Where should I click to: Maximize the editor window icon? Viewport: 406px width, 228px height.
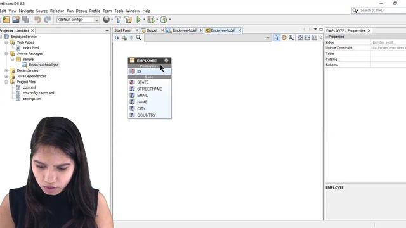coord(321,30)
